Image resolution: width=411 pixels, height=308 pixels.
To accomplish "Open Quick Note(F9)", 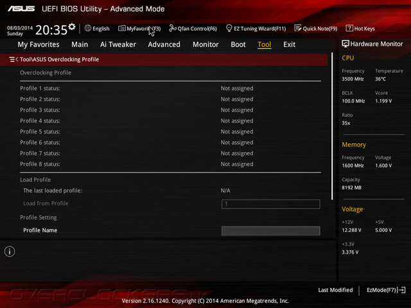I will [x=316, y=28].
